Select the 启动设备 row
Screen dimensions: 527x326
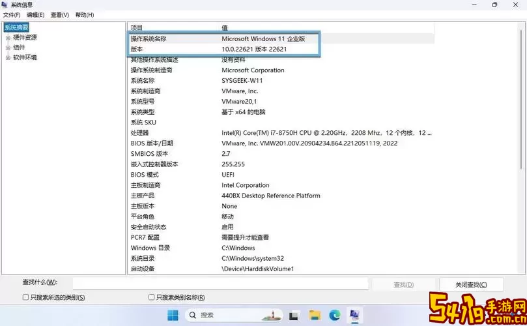(x=281, y=269)
